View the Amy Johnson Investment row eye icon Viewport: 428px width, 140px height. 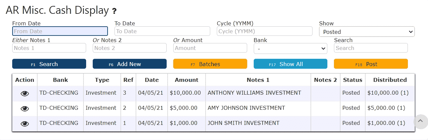tap(25, 108)
